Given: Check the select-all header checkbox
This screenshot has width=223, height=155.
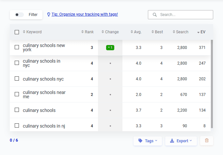Looking at the screenshot, I should click(17, 32).
